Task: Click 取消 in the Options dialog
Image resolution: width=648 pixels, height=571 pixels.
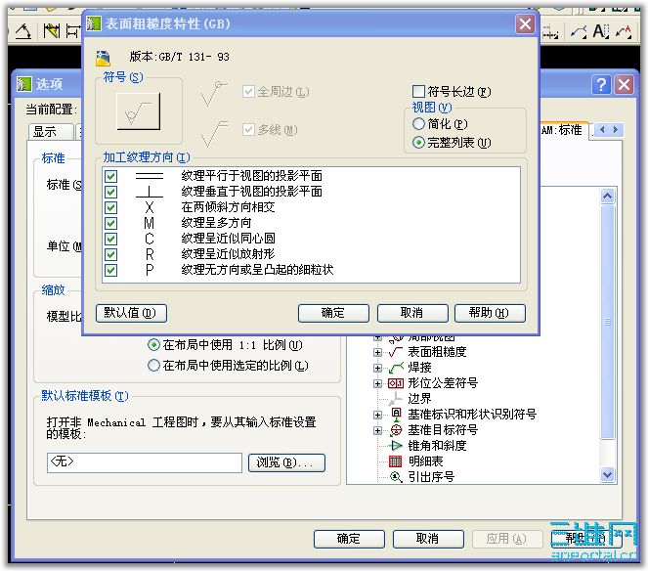Action: tap(428, 539)
